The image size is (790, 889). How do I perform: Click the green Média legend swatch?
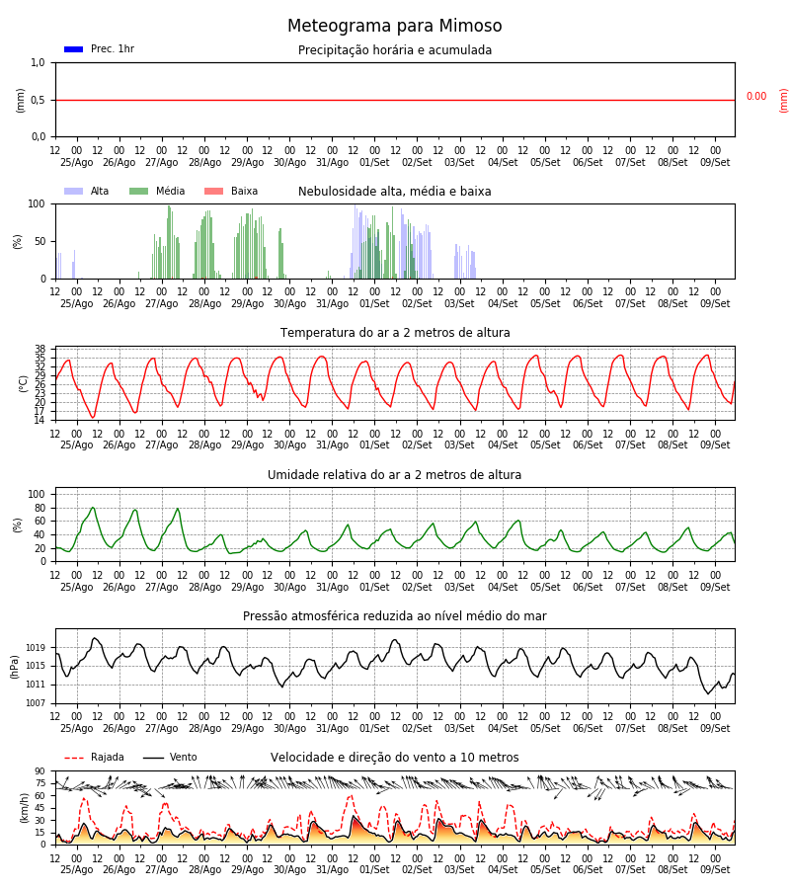tap(139, 192)
